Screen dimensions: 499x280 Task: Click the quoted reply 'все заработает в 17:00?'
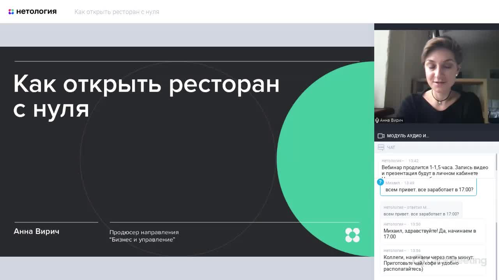tap(421, 211)
